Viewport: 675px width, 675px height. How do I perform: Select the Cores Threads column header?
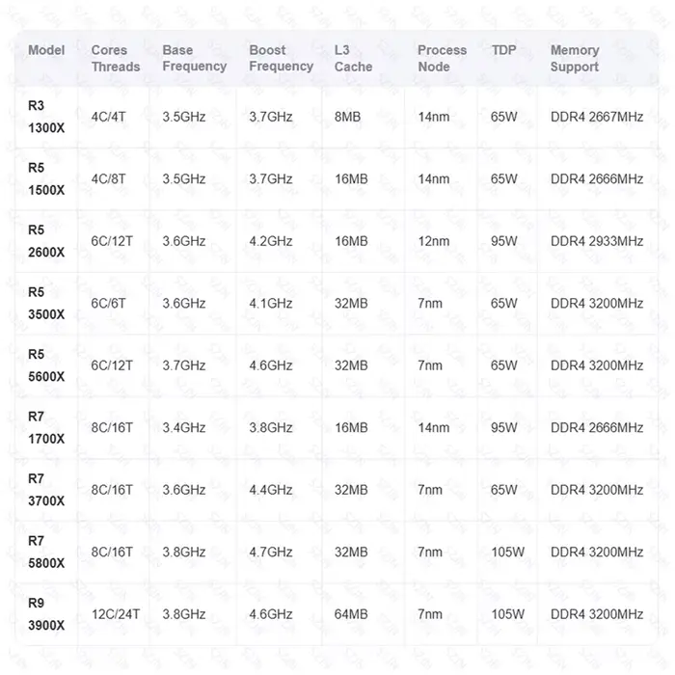[116, 58]
